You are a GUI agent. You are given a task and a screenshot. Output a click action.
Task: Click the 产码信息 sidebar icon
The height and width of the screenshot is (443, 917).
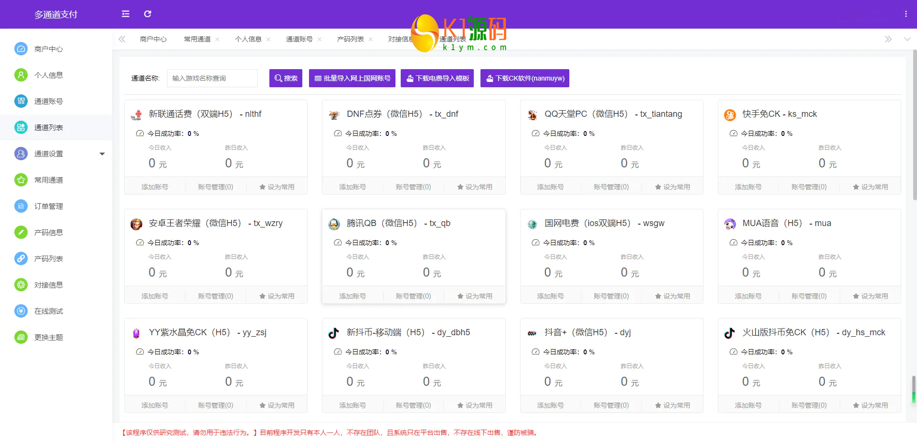(x=21, y=232)
